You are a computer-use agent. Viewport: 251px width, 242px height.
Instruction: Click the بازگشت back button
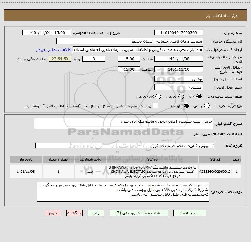75,213
